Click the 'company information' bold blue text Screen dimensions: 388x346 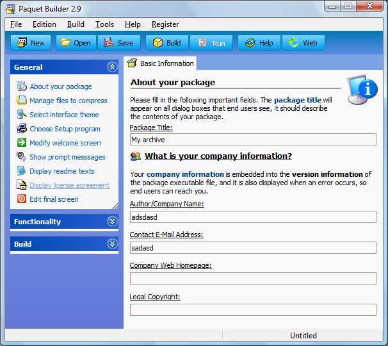(x=185, y=174)
